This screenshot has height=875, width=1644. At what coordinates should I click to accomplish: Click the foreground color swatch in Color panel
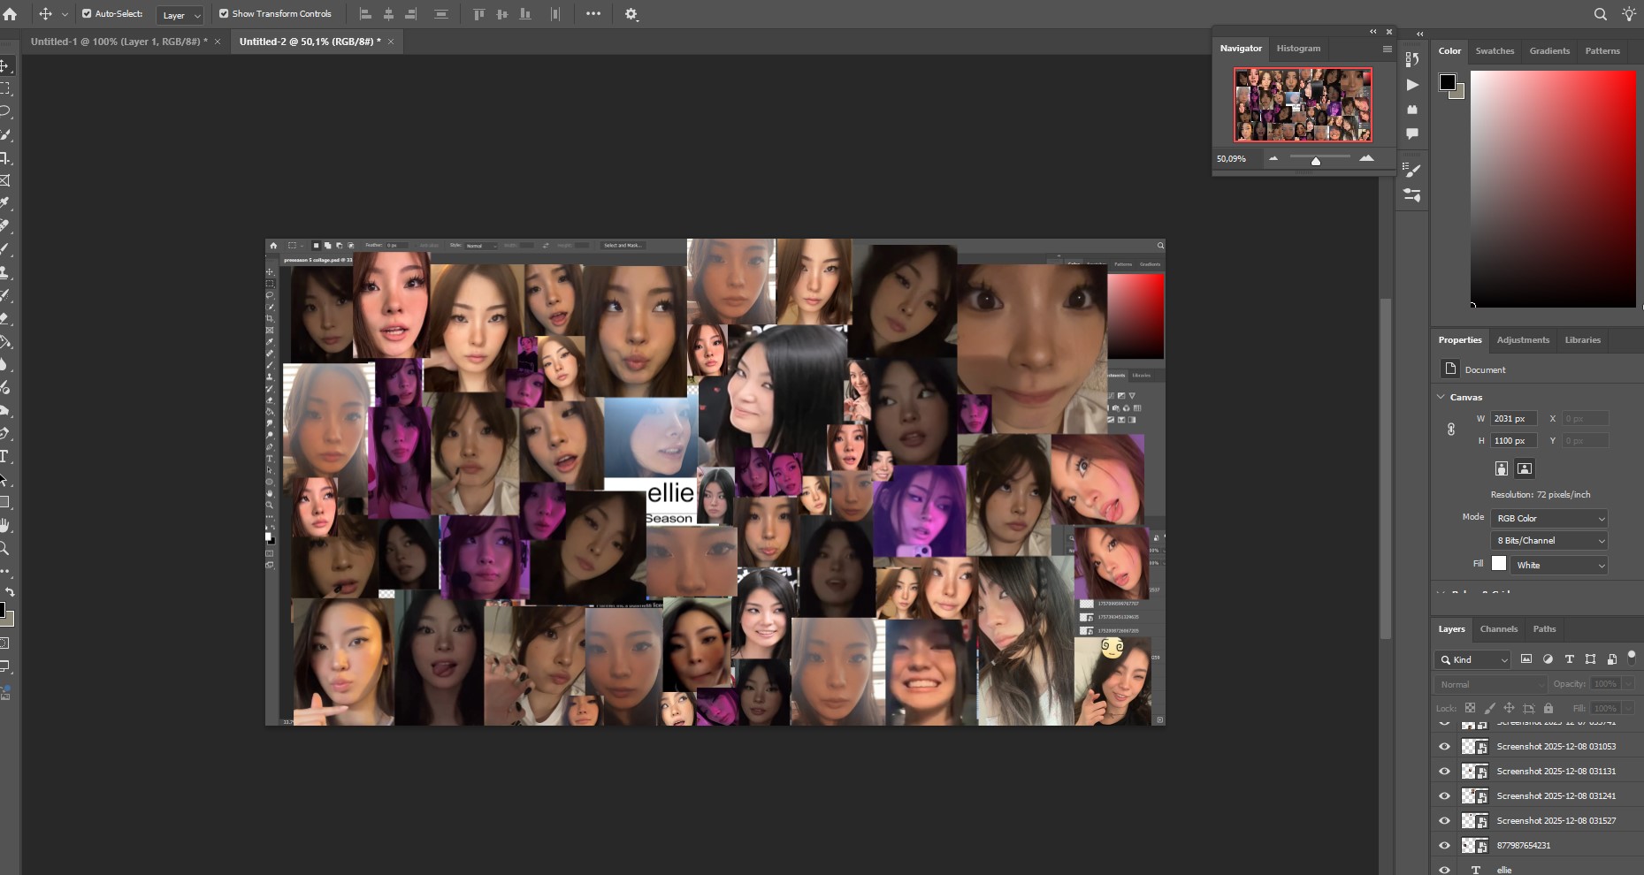pyautogui.click(x=1447, y=82)
